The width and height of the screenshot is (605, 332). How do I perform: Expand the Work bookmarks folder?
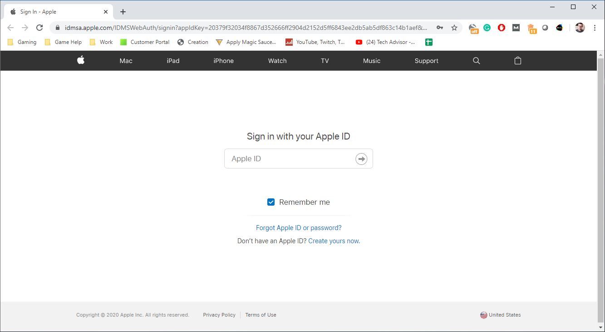(x=101, y=42)
